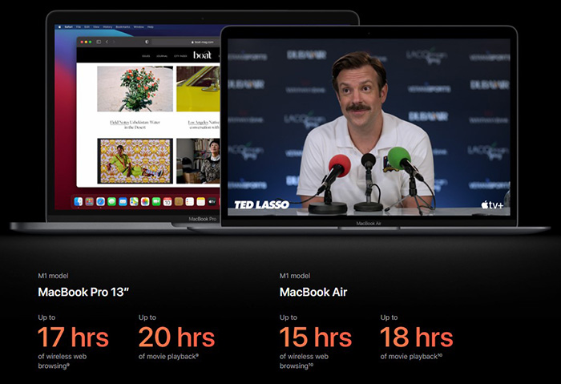Viewport: 561px width, 384px height.
Task: Go forward with Safari forward arrow
Action: tap(114, 42)
